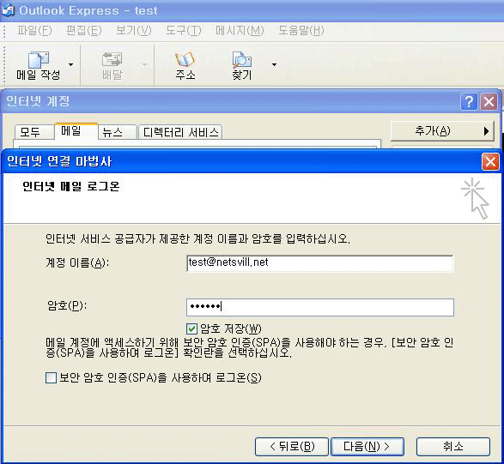Screen dimensions: 504x464
Task: Click the 배달 send/receive toolbar icon
Action: [112, 60]
